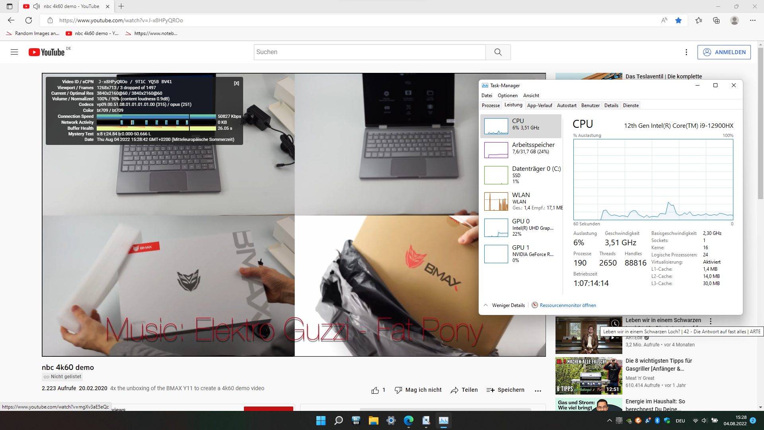764x430 pixels.
Task: Select GPU 0 Intel UHD Graphics entry
Action: click(521, 228)
